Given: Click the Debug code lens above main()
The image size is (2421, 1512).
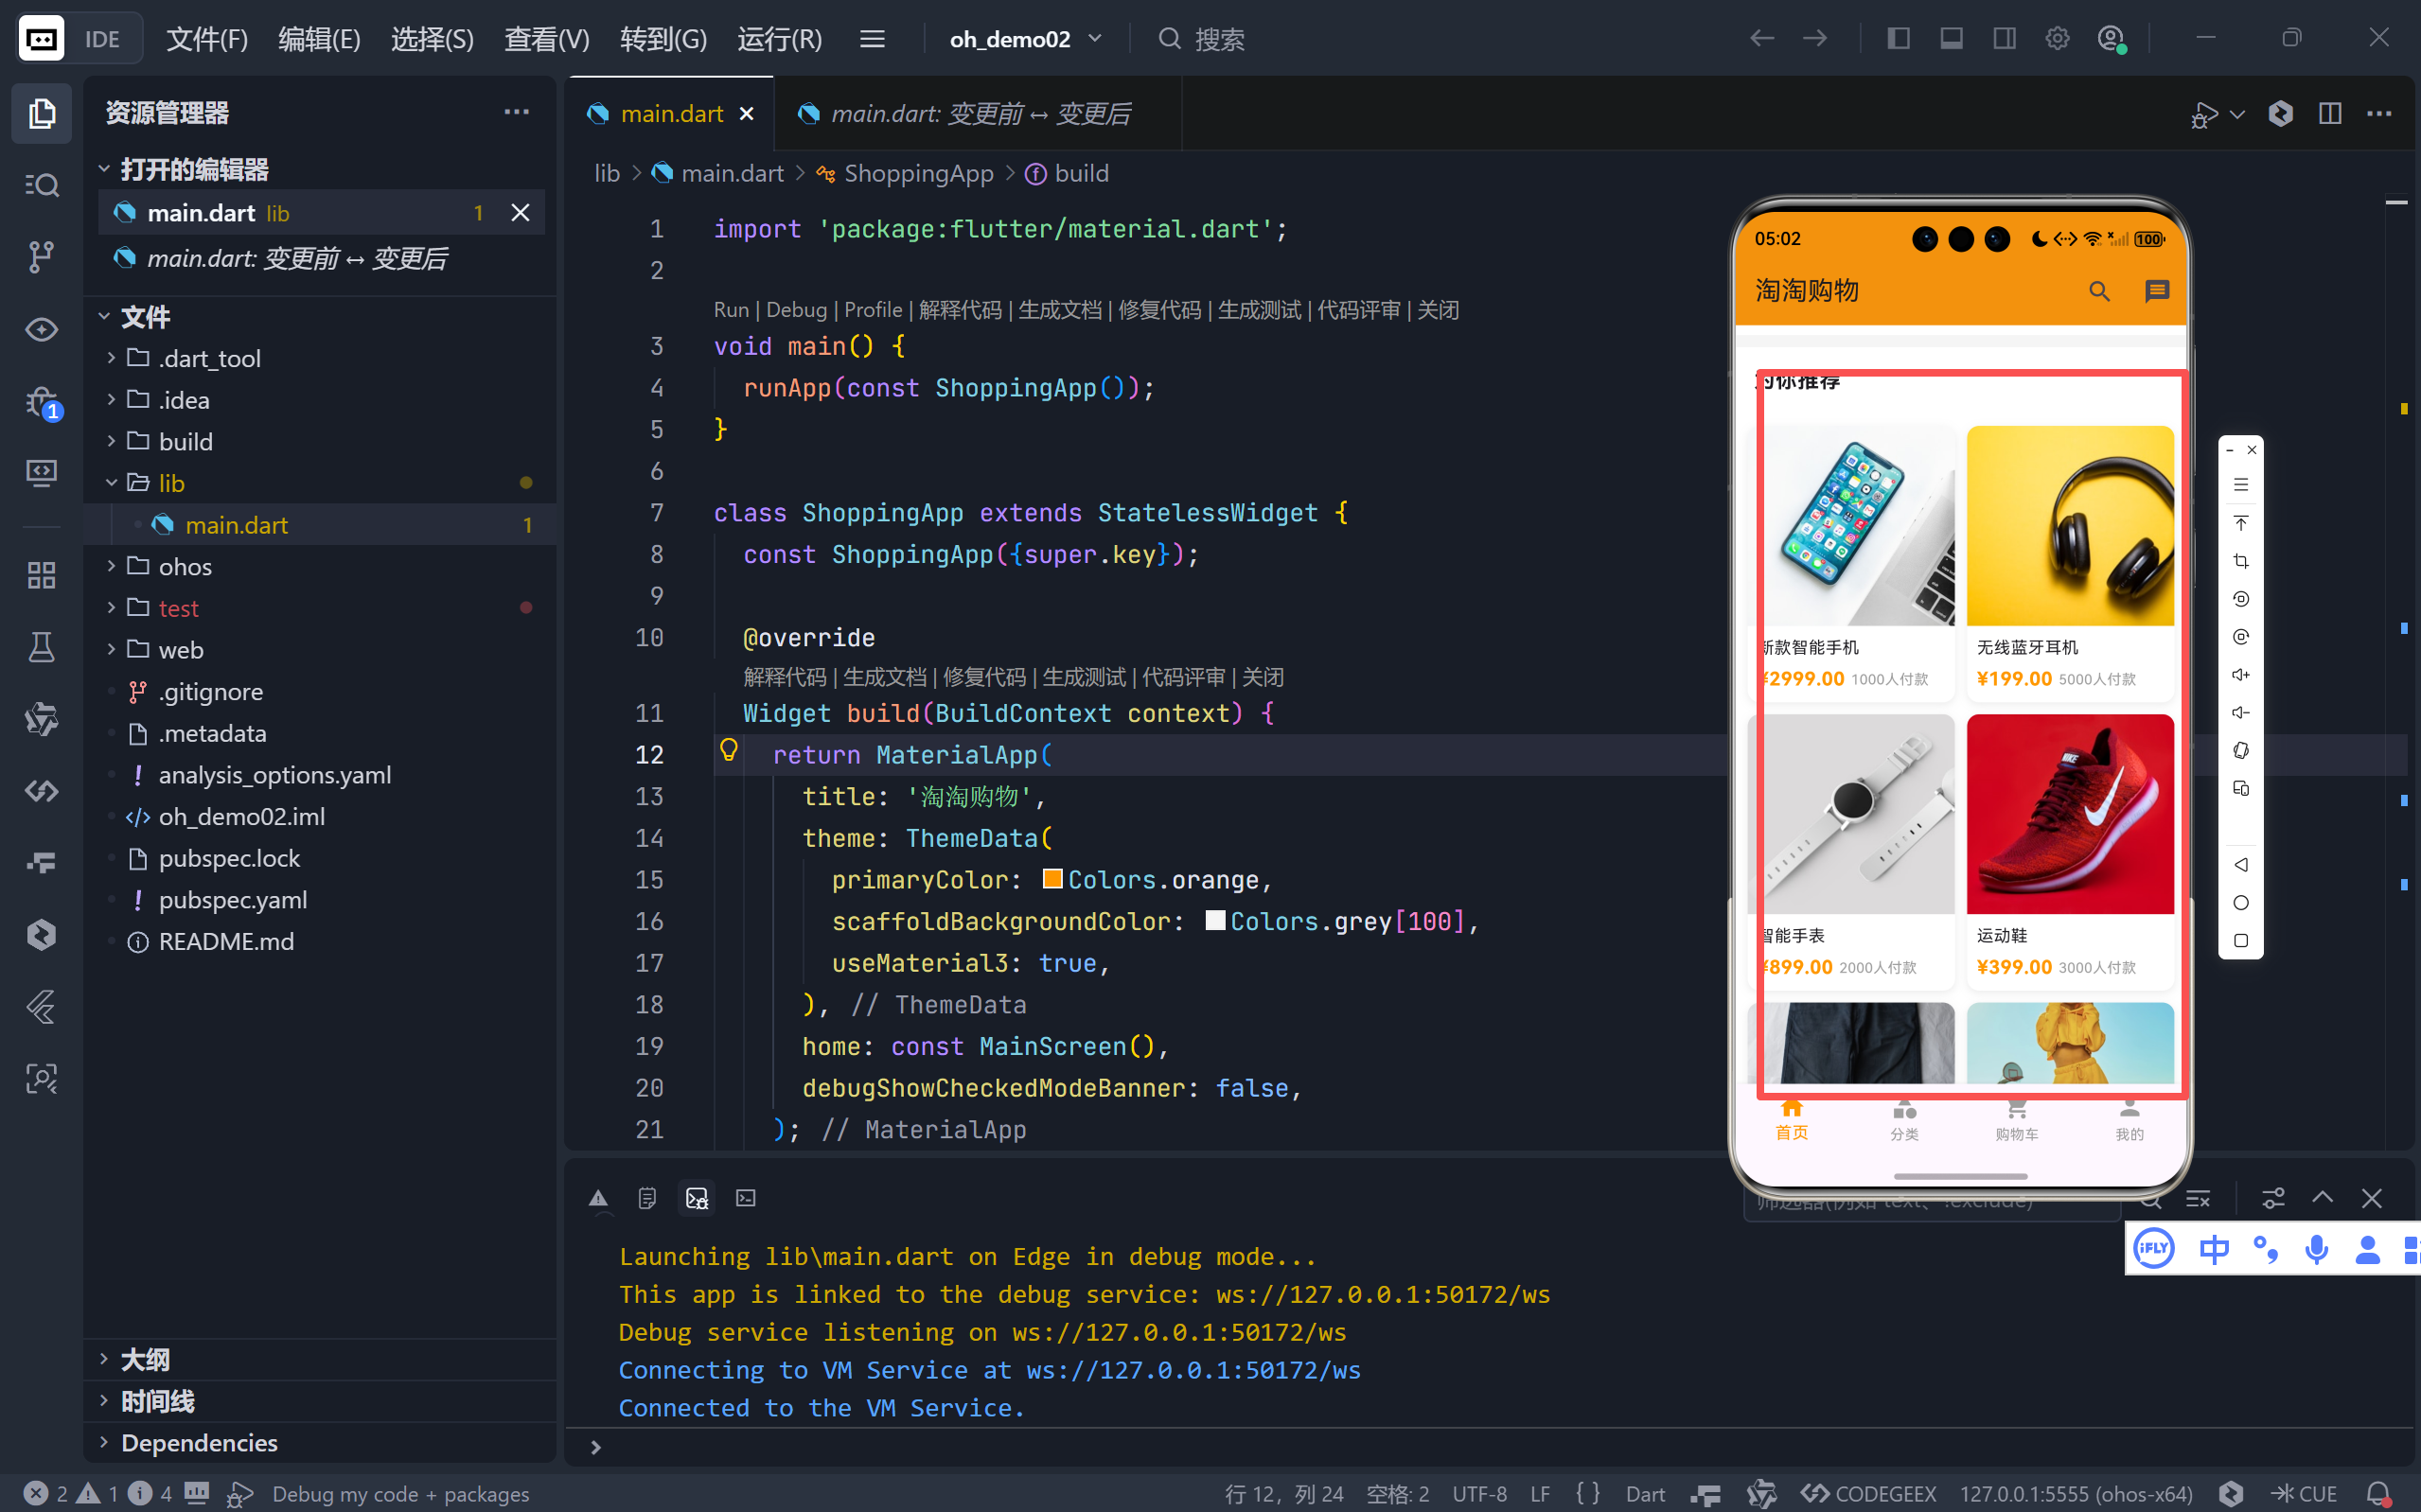Looking at the screenshot, I should [796, 309].
